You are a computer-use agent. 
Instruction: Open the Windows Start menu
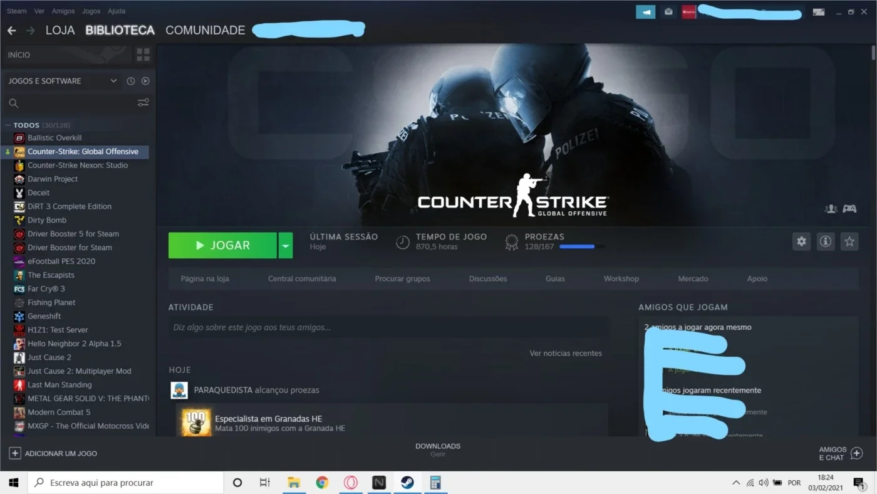point(14,483)
